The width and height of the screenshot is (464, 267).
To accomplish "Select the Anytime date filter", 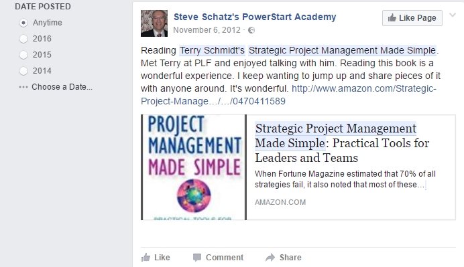I will [23, 23].
